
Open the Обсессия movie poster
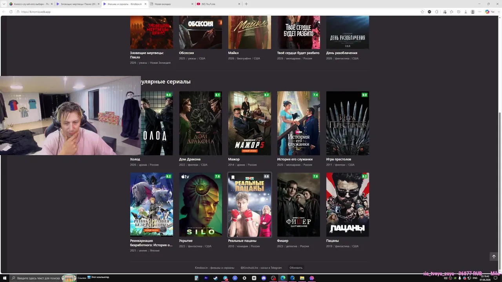point(200,32)
